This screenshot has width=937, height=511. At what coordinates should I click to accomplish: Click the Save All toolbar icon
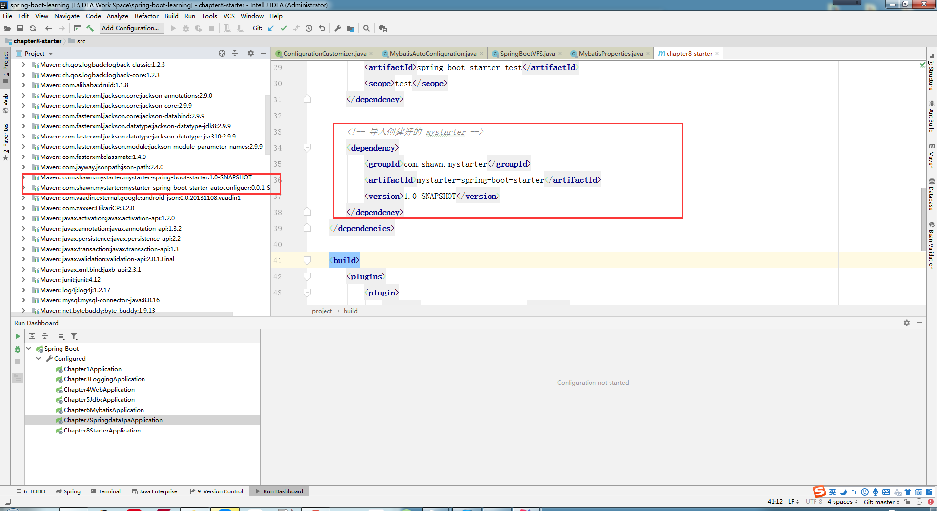pyautogui.click(x=20, y=28)
